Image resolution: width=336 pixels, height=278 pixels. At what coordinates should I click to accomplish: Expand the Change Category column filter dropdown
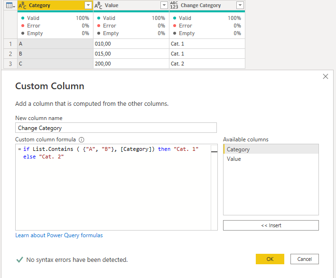pos(240,5)
